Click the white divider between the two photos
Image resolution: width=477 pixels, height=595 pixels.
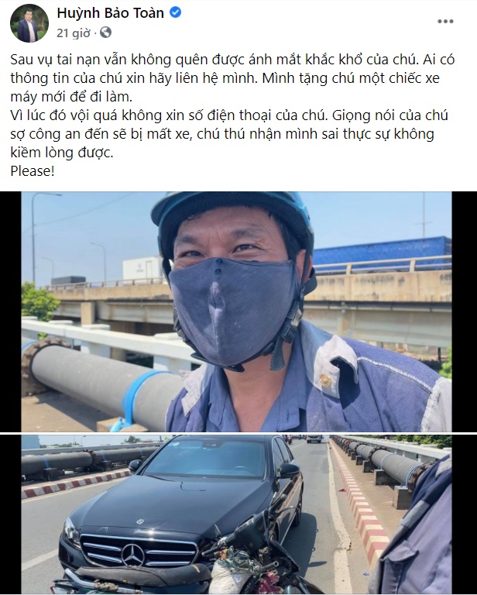(x=238, y=433)
